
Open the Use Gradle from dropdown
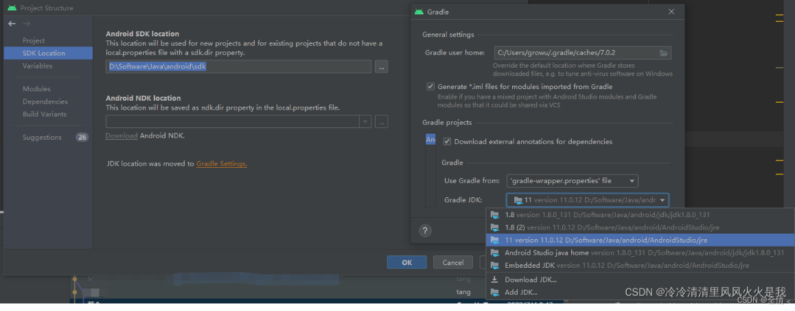(x=573, y=181)
